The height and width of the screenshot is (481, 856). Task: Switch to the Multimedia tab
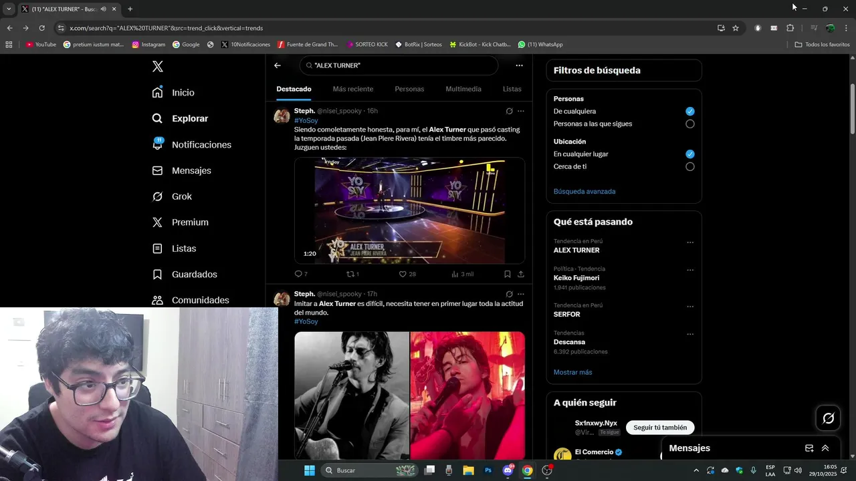tap(463, 89)
